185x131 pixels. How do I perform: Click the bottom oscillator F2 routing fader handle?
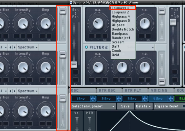click(x=63, y=98)
